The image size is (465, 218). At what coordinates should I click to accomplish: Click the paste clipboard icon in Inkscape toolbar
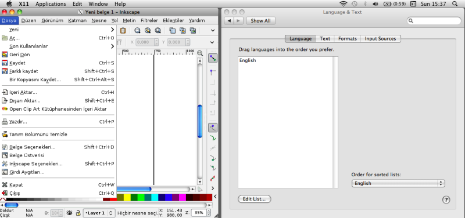(x=123, y=30)
